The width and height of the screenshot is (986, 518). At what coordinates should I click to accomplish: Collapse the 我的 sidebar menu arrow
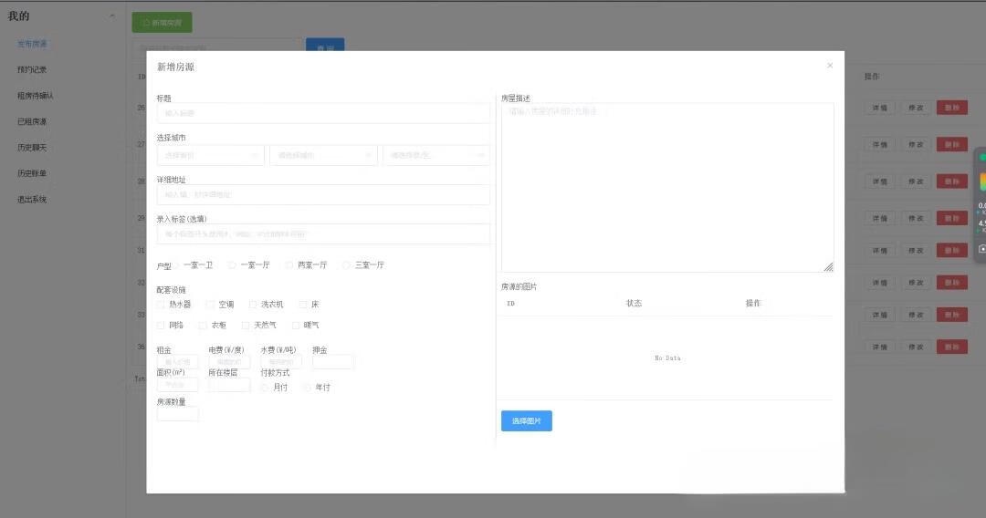coord(112,16)
